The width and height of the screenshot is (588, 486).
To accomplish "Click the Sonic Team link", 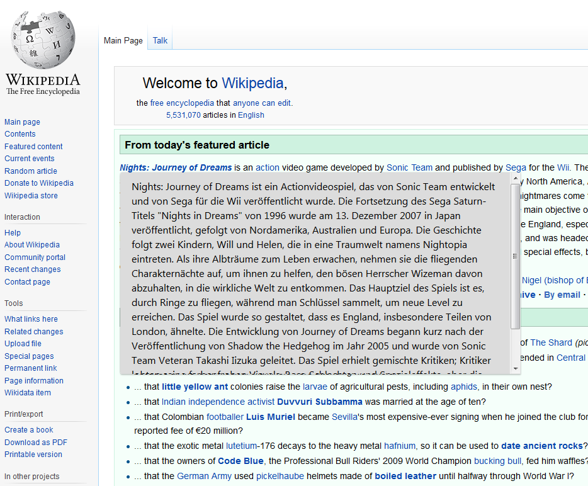I will 409,167.
